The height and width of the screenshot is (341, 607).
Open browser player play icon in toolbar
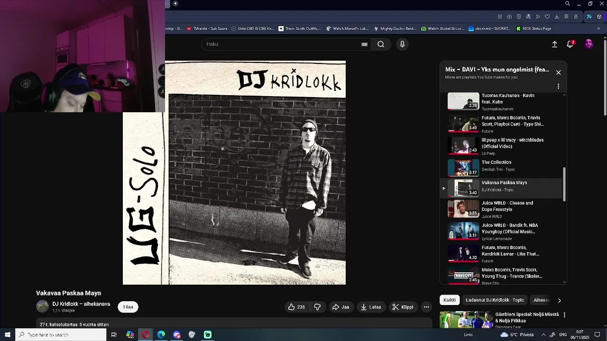(538, 17)
